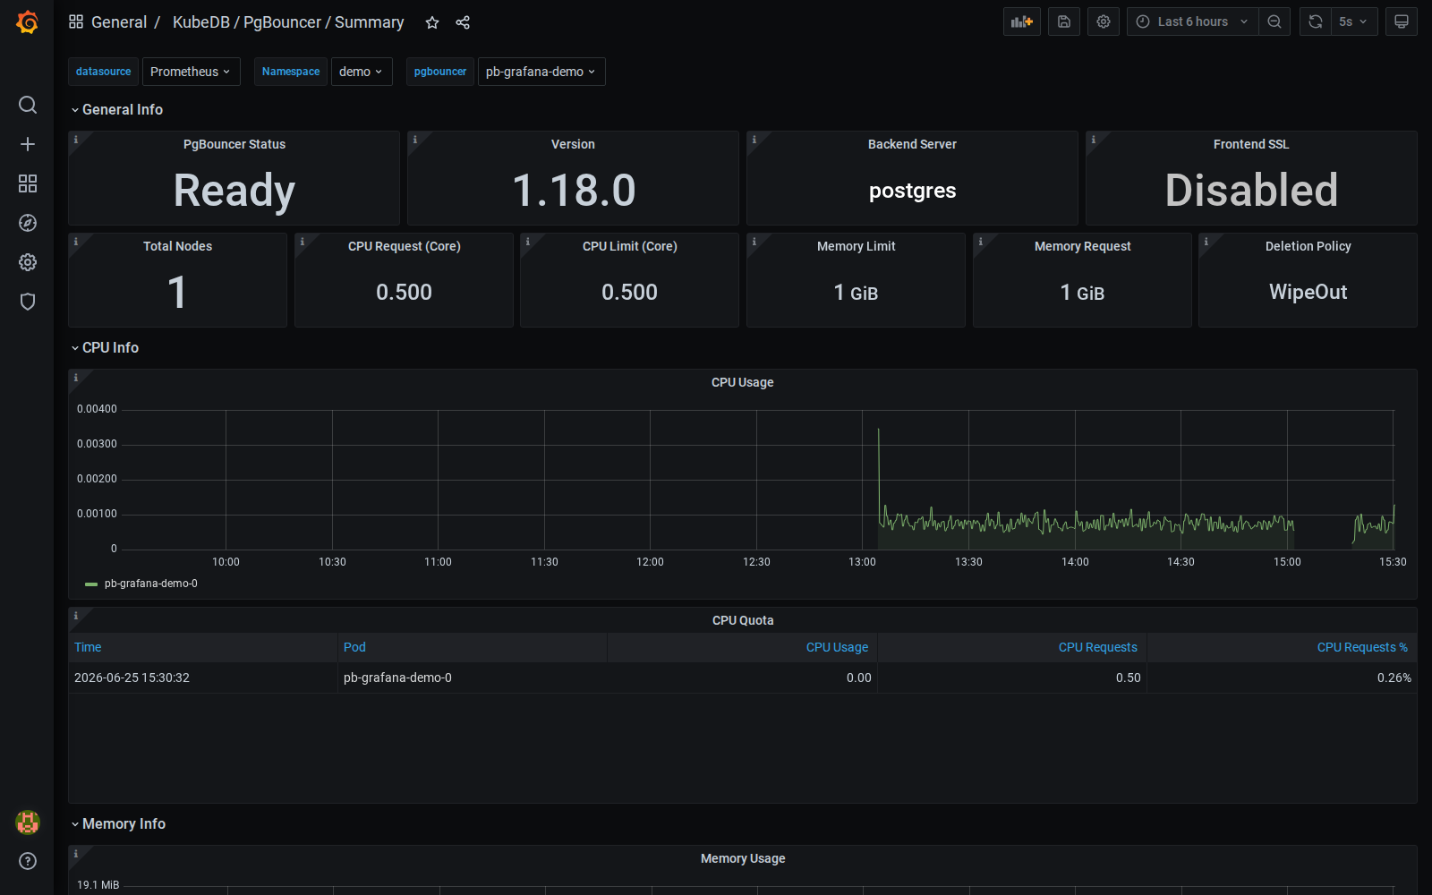Open the Dashboards icon in sidebar

(28, 183)
